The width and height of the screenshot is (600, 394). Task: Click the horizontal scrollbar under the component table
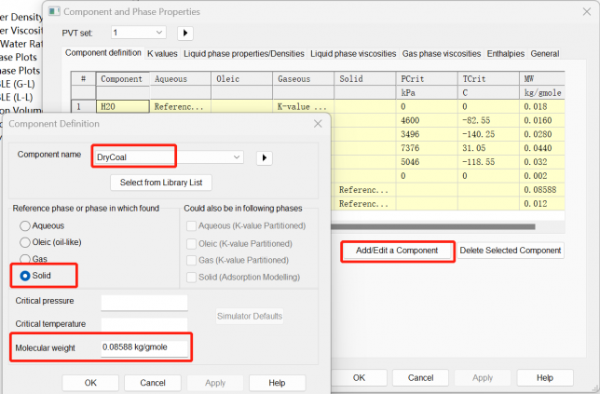point(447,224)
